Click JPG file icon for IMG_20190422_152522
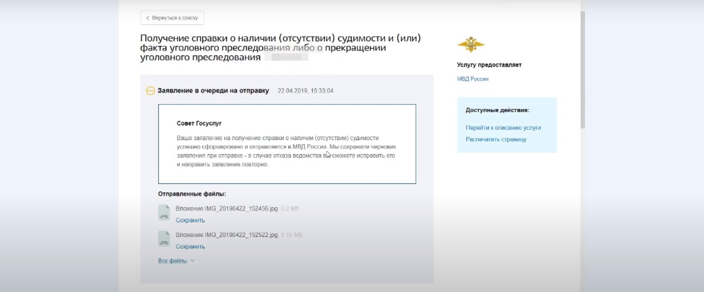This screenshot has width=704, height=292. tap(164, 239)
